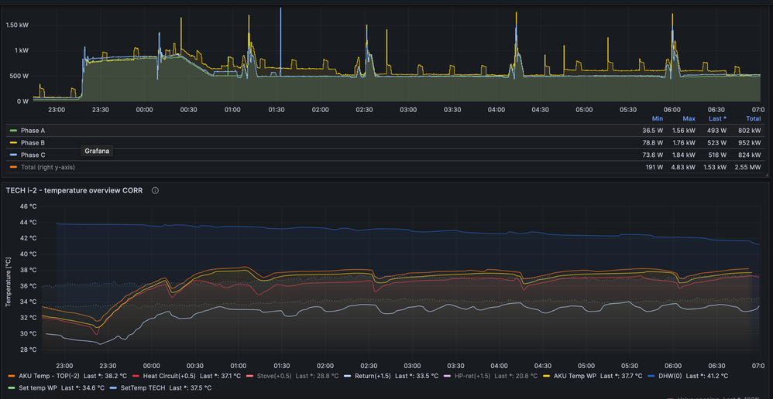Toggle SetTemp TECH series visibility
This screenshot has width=773, height=399.
(x=142, y=387)
